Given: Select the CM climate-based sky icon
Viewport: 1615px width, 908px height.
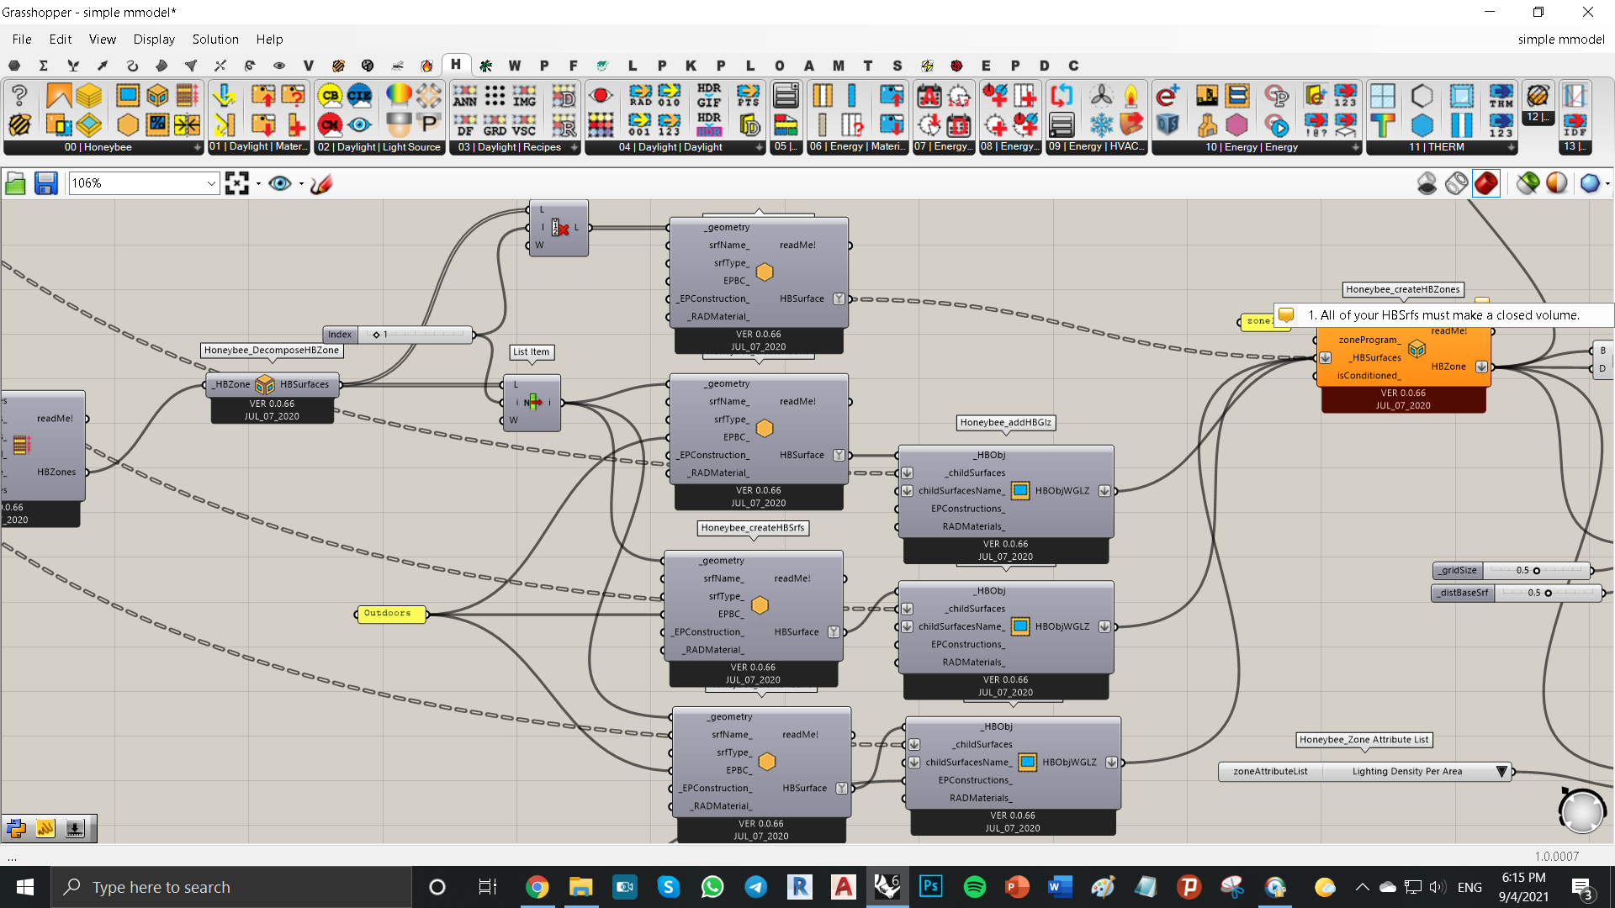Looking at the screenshot, I should coord(331,124).
